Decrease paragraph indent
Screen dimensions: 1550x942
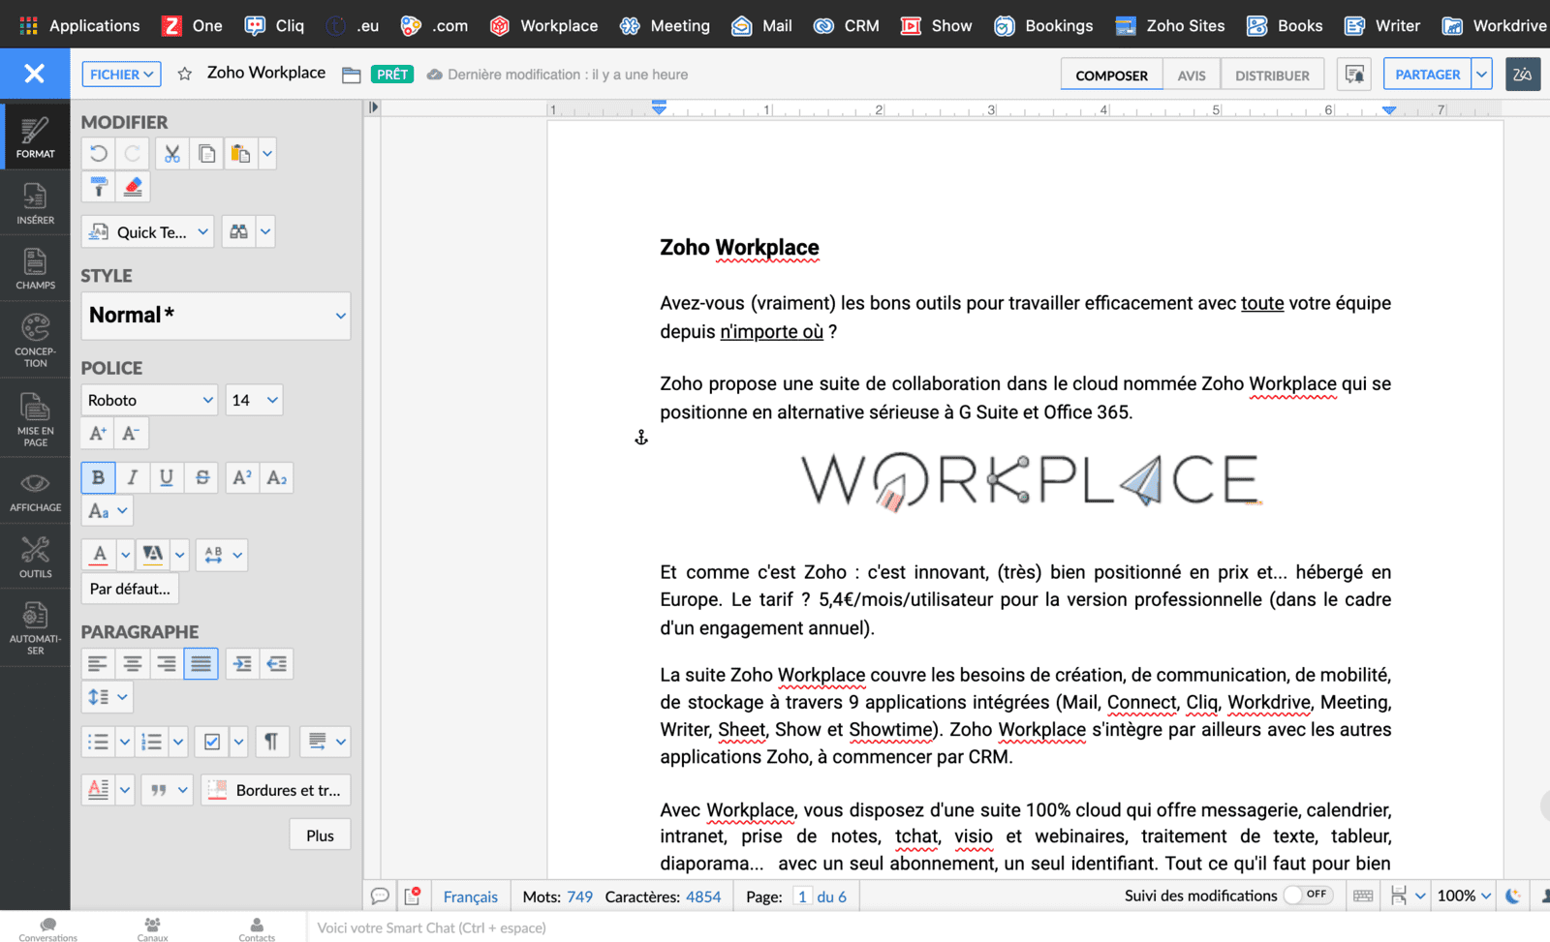pyautogui.click(x=277, y=664)
